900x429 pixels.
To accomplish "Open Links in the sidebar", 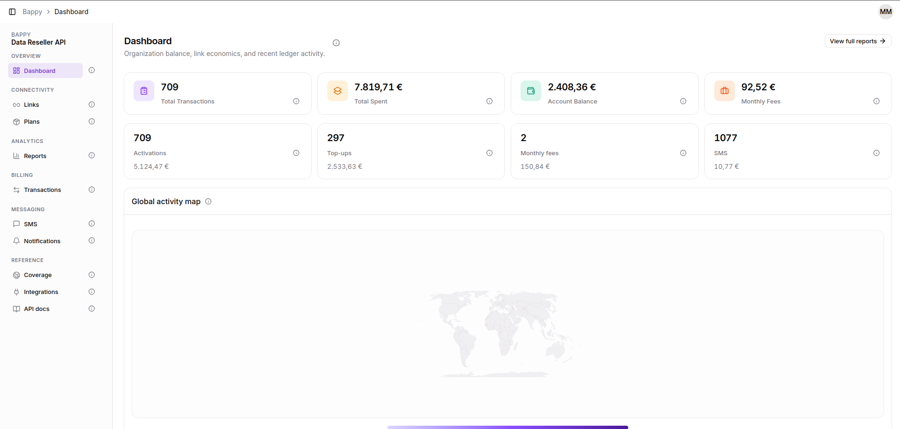I will pyautogui.click(x=46, y=104).
